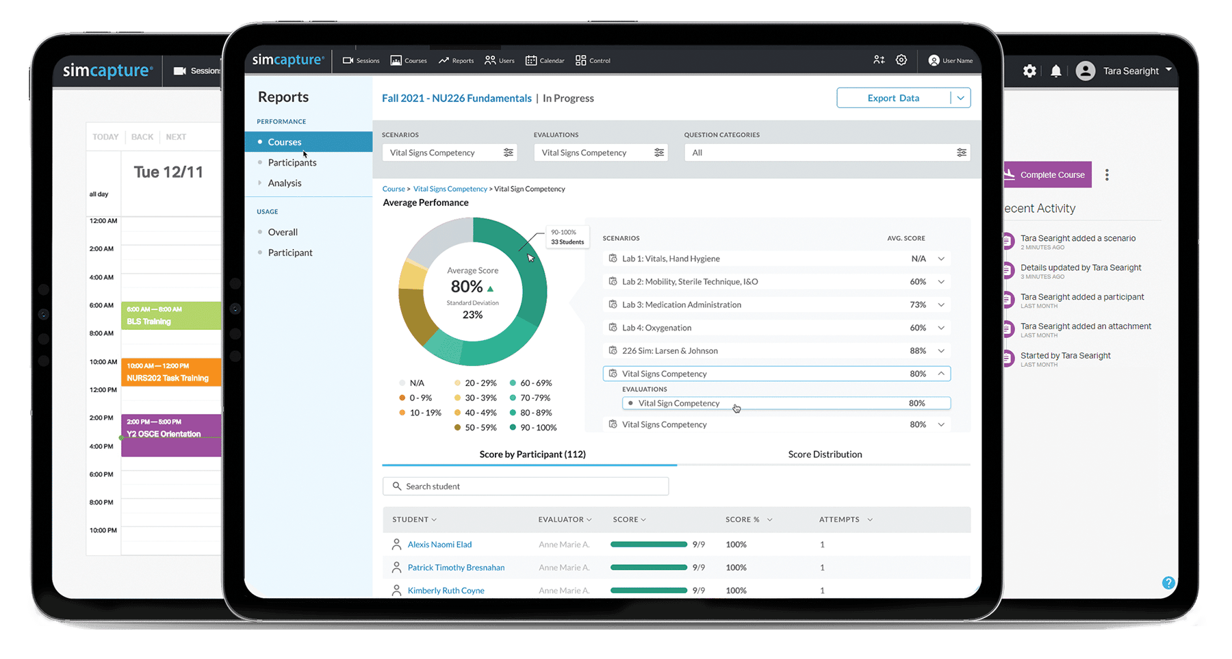Expand the Lab 3: Medication Administration row
Image resolution: width=1232 pixels, height=659 pixels.
tap(941, 305)
